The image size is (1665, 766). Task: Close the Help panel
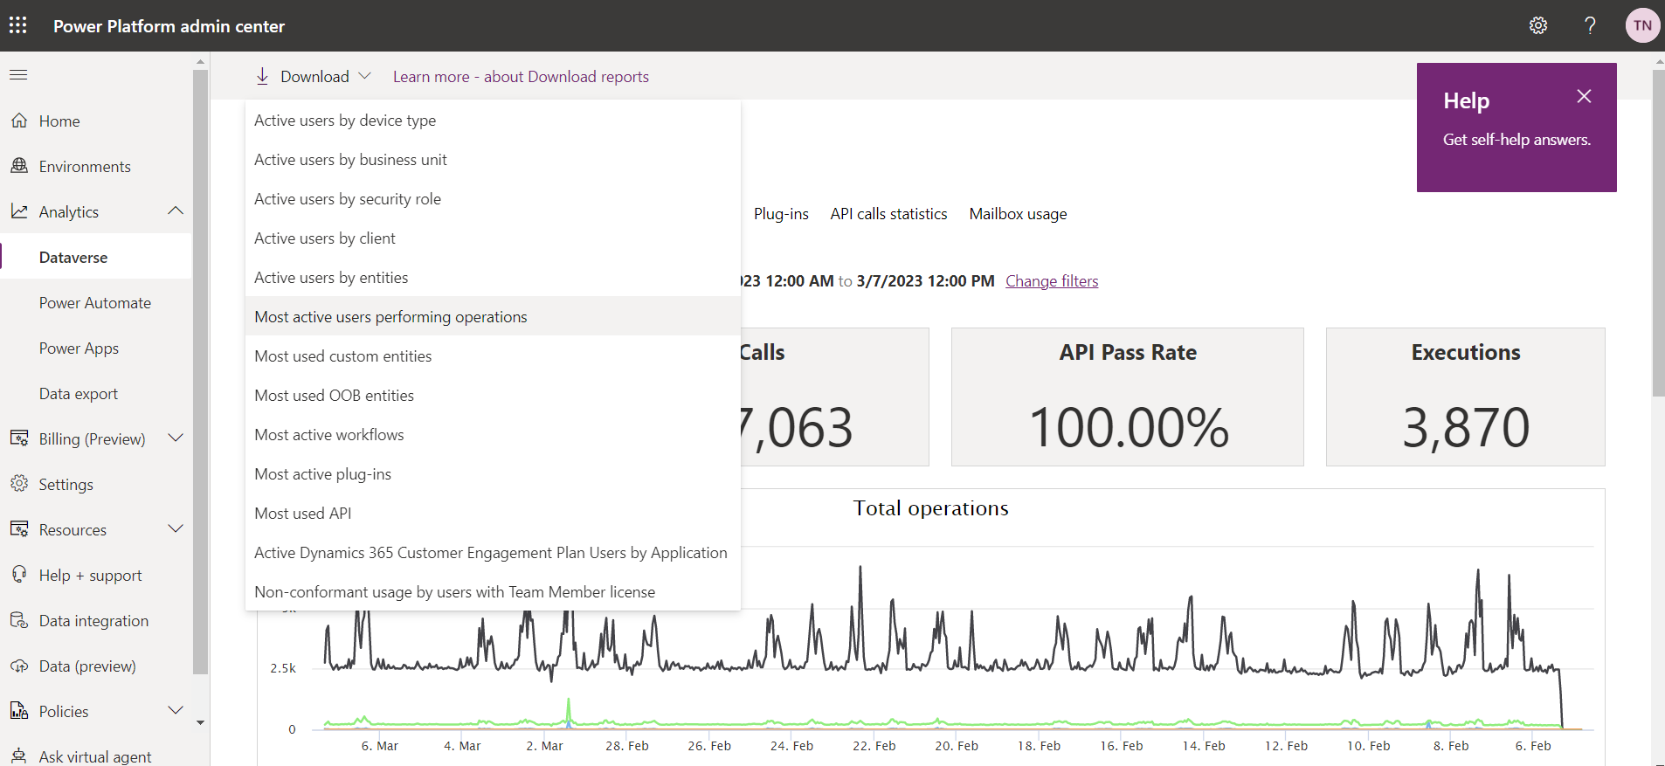point(1584,96)
